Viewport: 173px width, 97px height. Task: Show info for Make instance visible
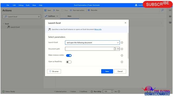pyautogui.click(x=122, y=56)
